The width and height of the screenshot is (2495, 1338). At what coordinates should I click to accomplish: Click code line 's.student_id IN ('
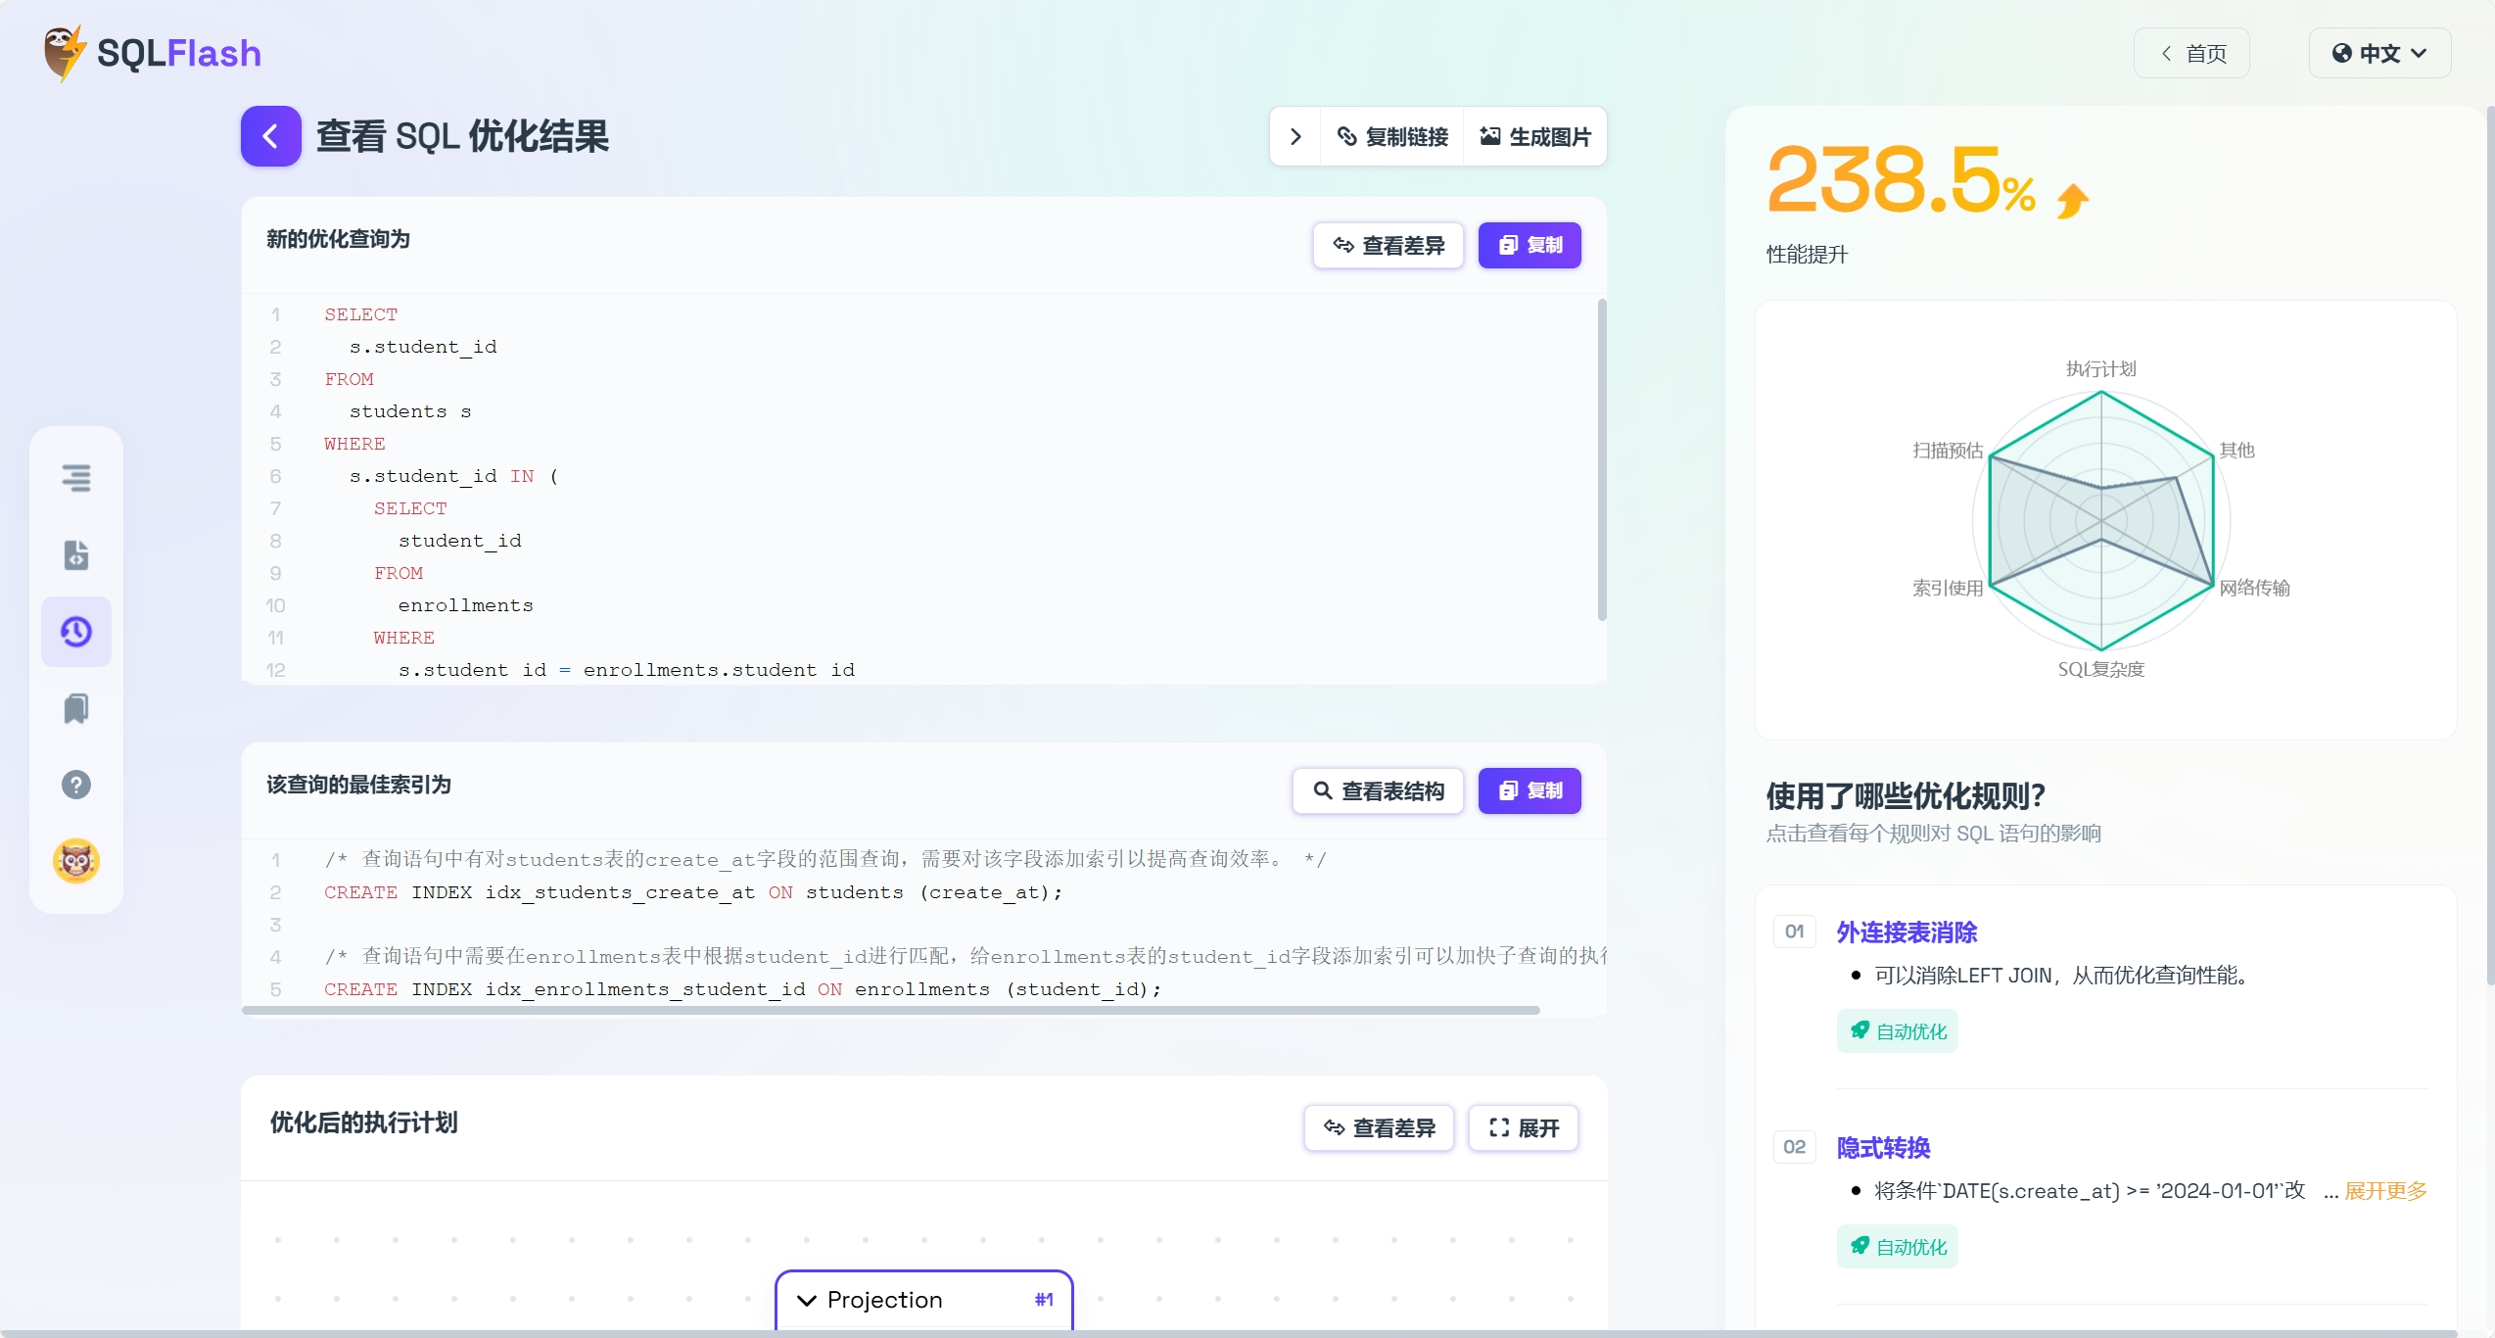click(x=453, y=476)
